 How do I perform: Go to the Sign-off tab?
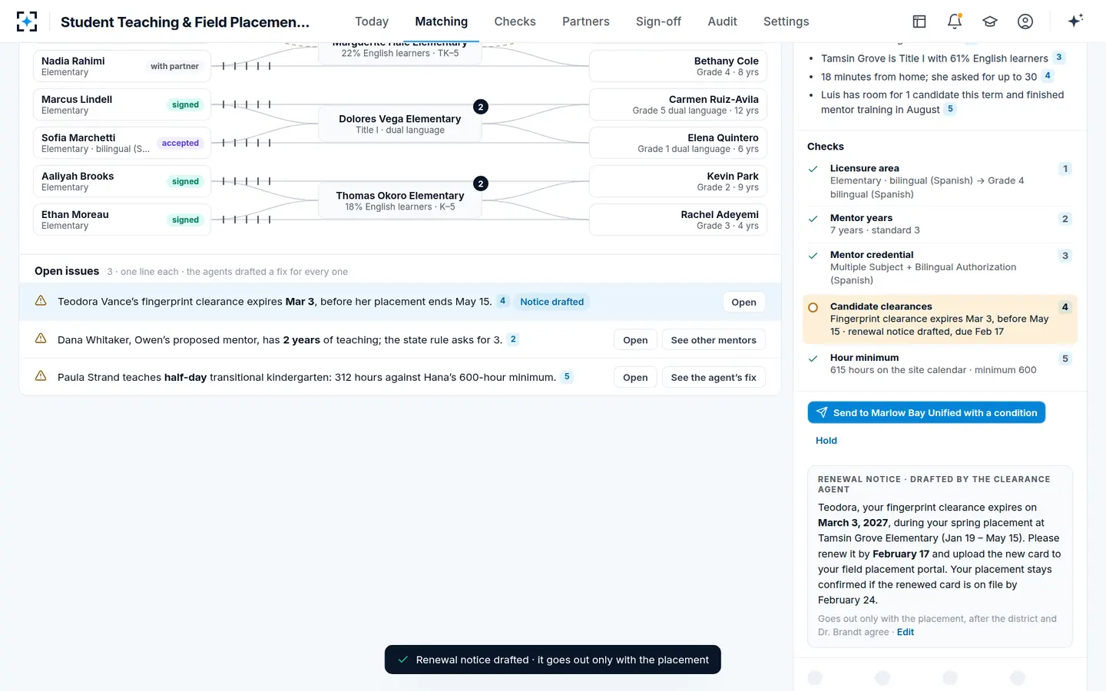[658, 21]
